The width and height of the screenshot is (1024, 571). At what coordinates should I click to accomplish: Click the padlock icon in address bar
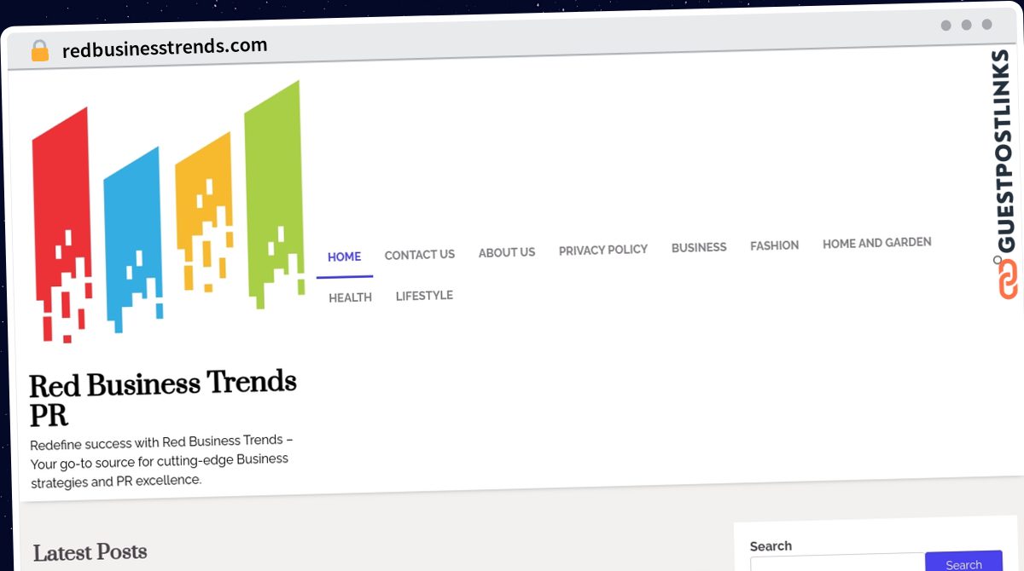click(x=39, y=51)
